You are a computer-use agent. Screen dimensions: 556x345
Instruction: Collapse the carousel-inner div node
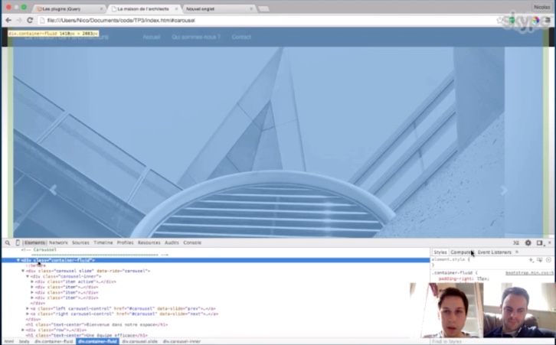[x=28, y=276]
